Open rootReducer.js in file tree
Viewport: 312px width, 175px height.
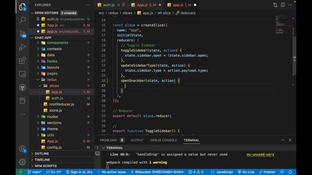61,104
